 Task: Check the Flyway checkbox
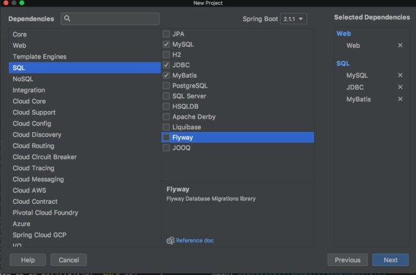tap(166, 137)
